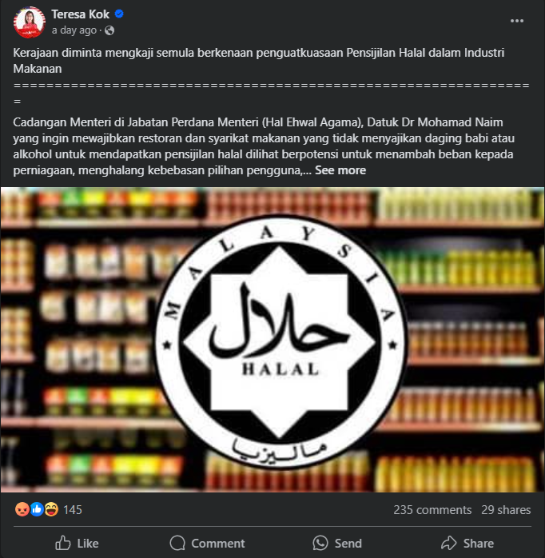
Task: Open the Malaysia Halal logo image
Action: point(272,340)
